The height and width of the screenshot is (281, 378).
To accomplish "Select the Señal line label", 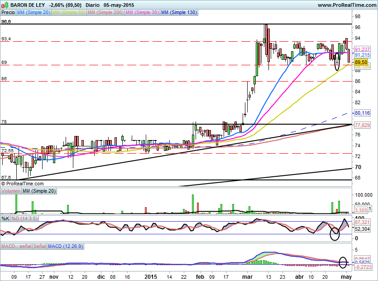I will [x=40, y=246].
